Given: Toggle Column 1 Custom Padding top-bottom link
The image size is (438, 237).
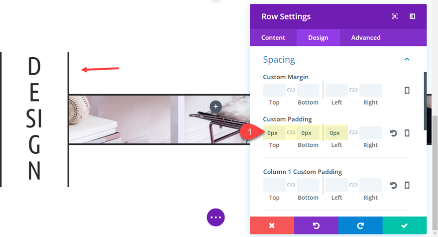Looking at the screenshot, I should click(x=291, y=185).
